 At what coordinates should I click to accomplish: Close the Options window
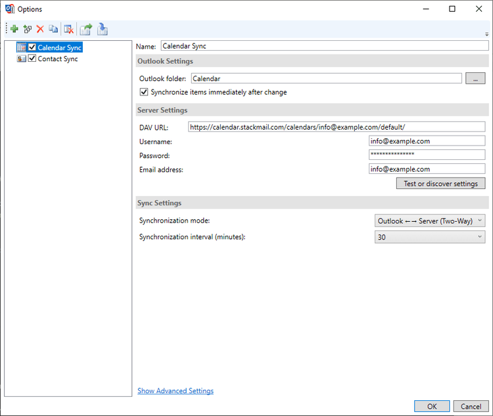click(x=479, y=9)
